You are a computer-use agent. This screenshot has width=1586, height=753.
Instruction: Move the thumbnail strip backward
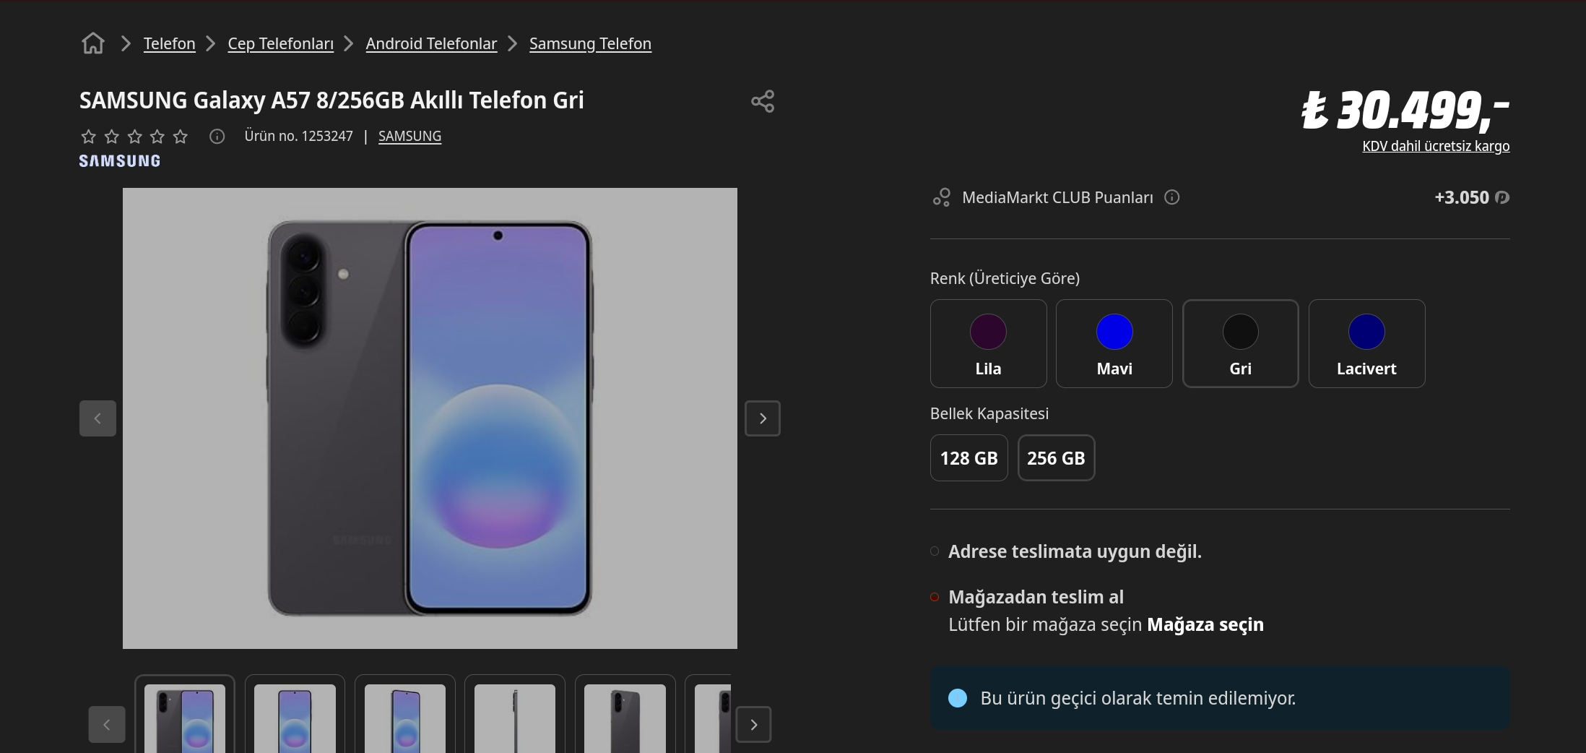(x=107, y=725)
